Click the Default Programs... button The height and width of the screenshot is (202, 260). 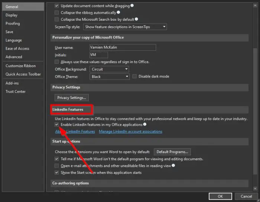(x=172, y=152)
